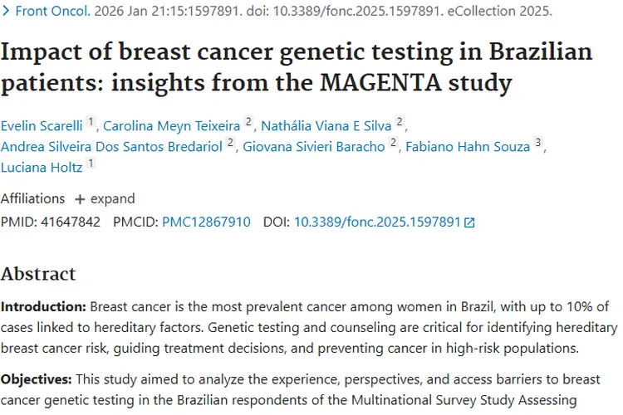Image resolution: width=623 pixels, height=415 pixels.
Task: Expand the Affiliations list
Action: (104, 199)
